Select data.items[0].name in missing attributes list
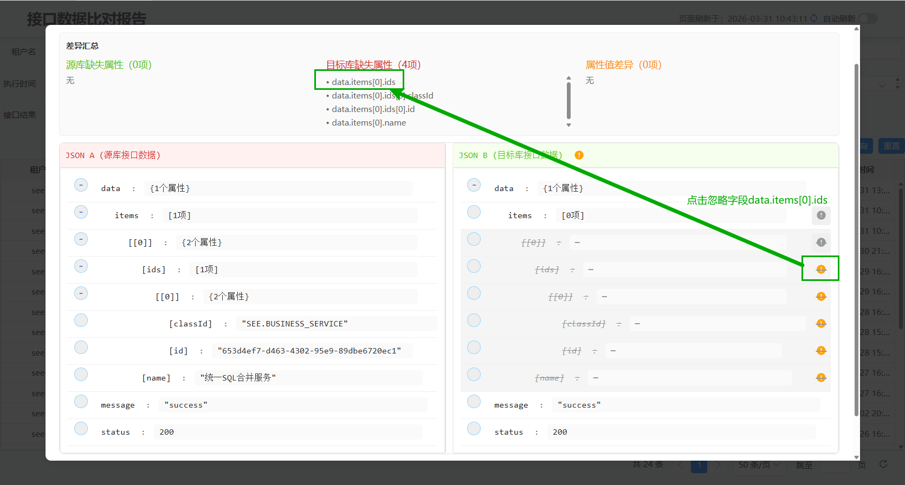This screenshot has width=905, height=485. (x=369, y=123)
